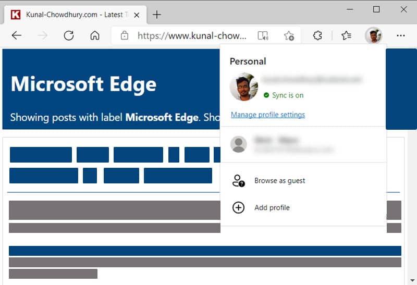417x285 pixels.
Task: Click the disabled forward navigation arrow
Action: click(x=43, y=35)
